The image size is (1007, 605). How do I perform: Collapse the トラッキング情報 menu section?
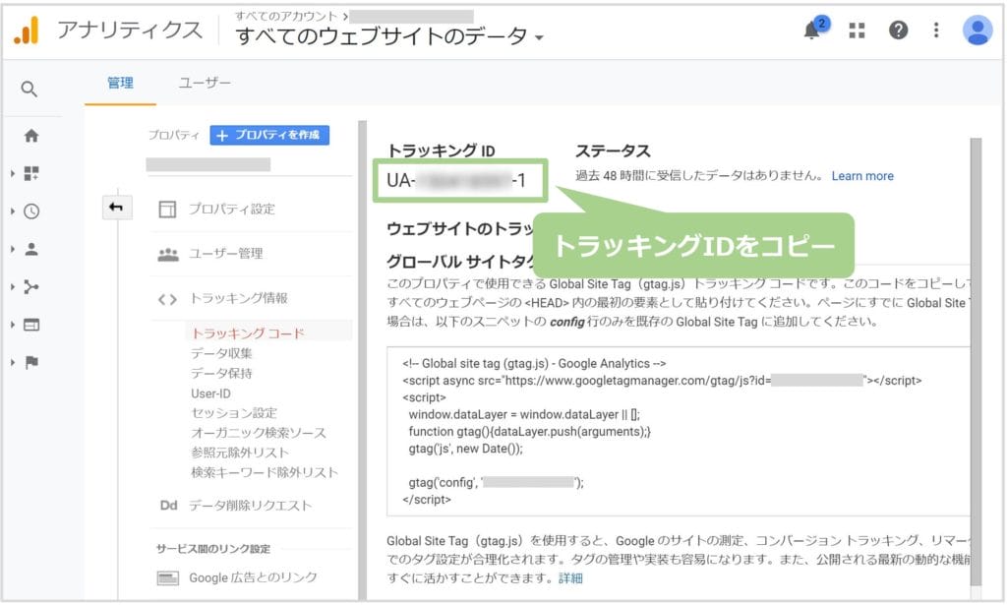point(238,298)
